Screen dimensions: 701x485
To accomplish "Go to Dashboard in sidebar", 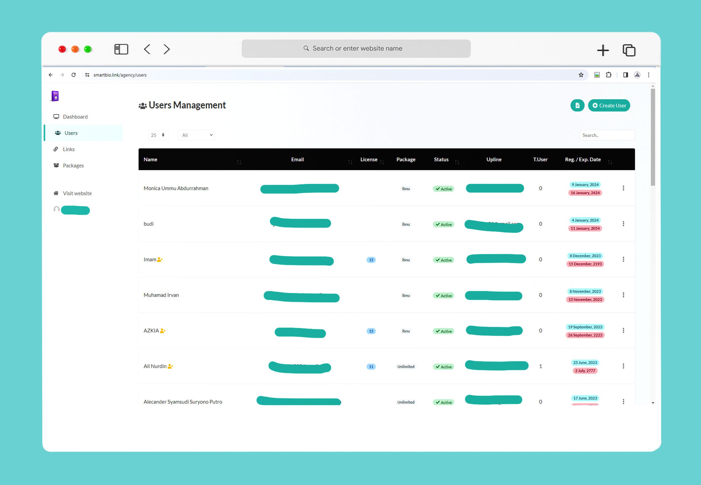I will pos(75,117).
